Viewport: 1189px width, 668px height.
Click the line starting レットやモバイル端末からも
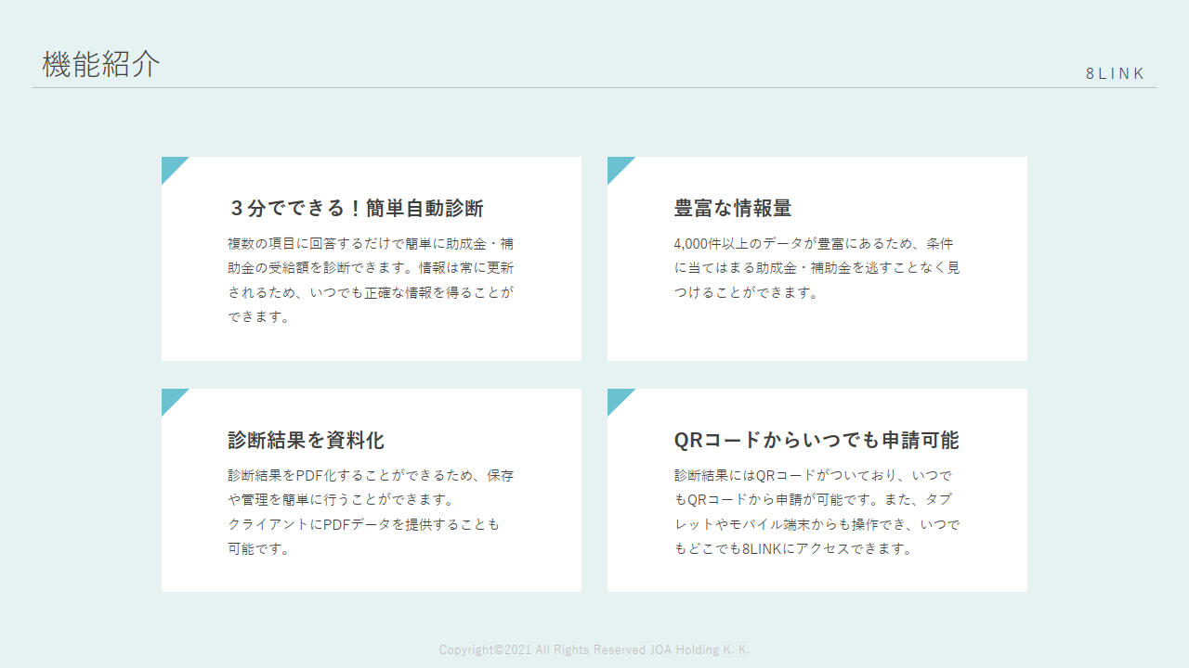click(817, 524)
